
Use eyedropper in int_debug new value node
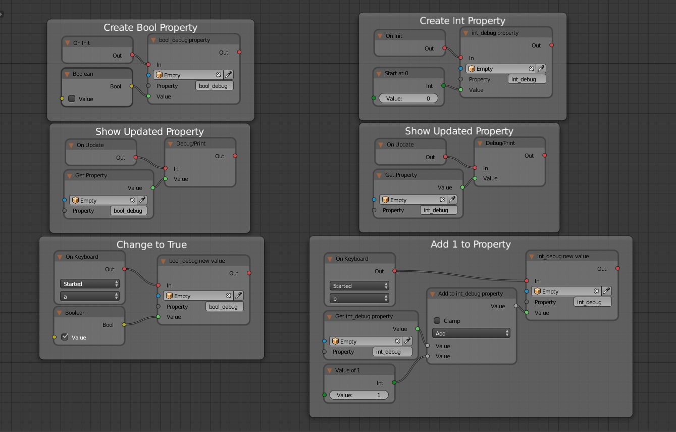point(607,291)
